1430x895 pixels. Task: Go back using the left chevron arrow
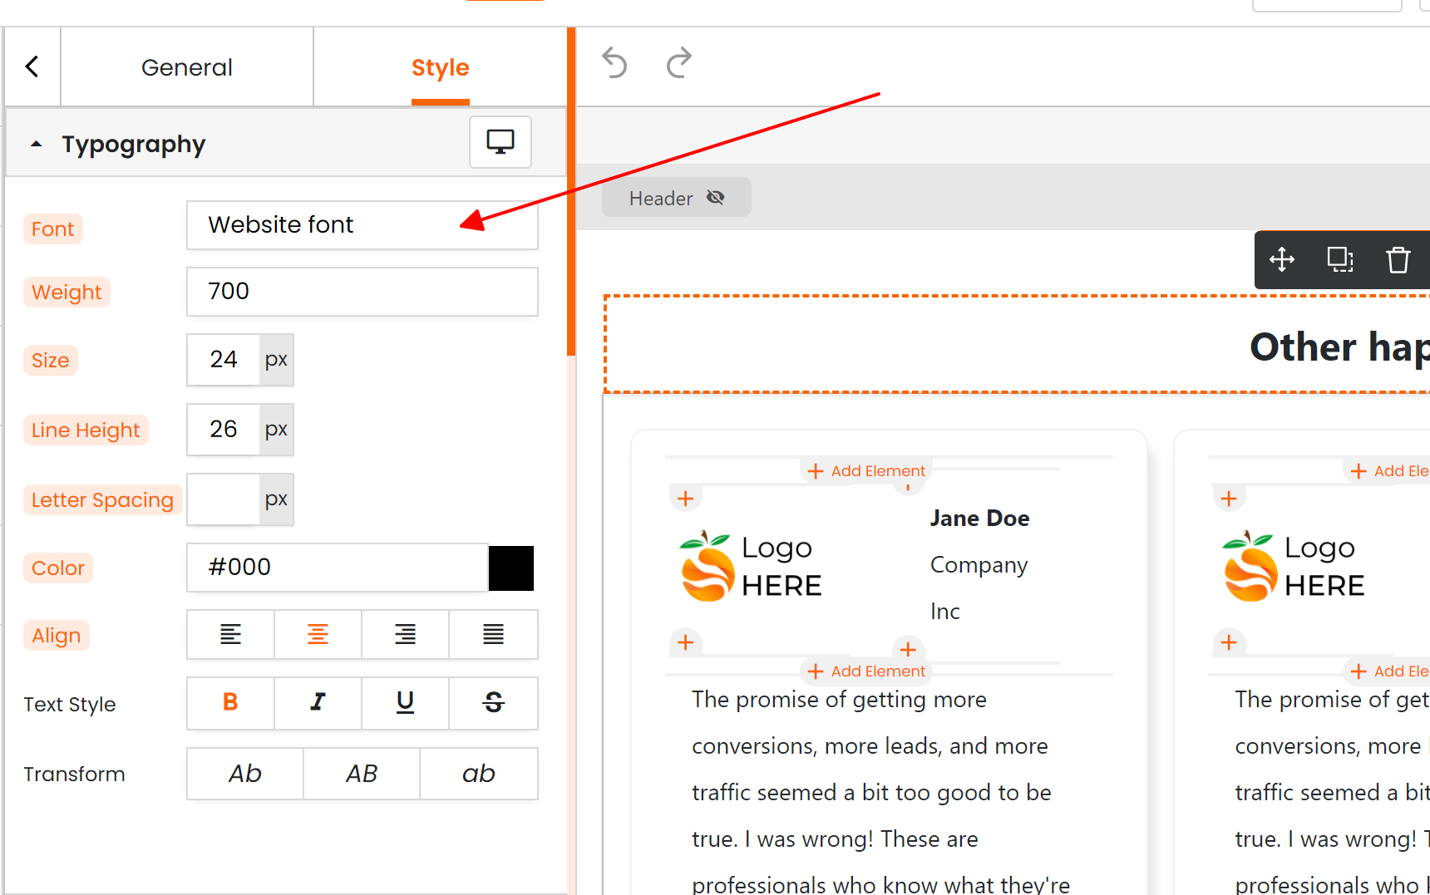(32, 66)
